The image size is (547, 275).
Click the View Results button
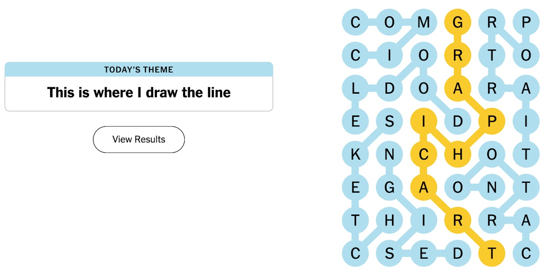coord(139,140)
